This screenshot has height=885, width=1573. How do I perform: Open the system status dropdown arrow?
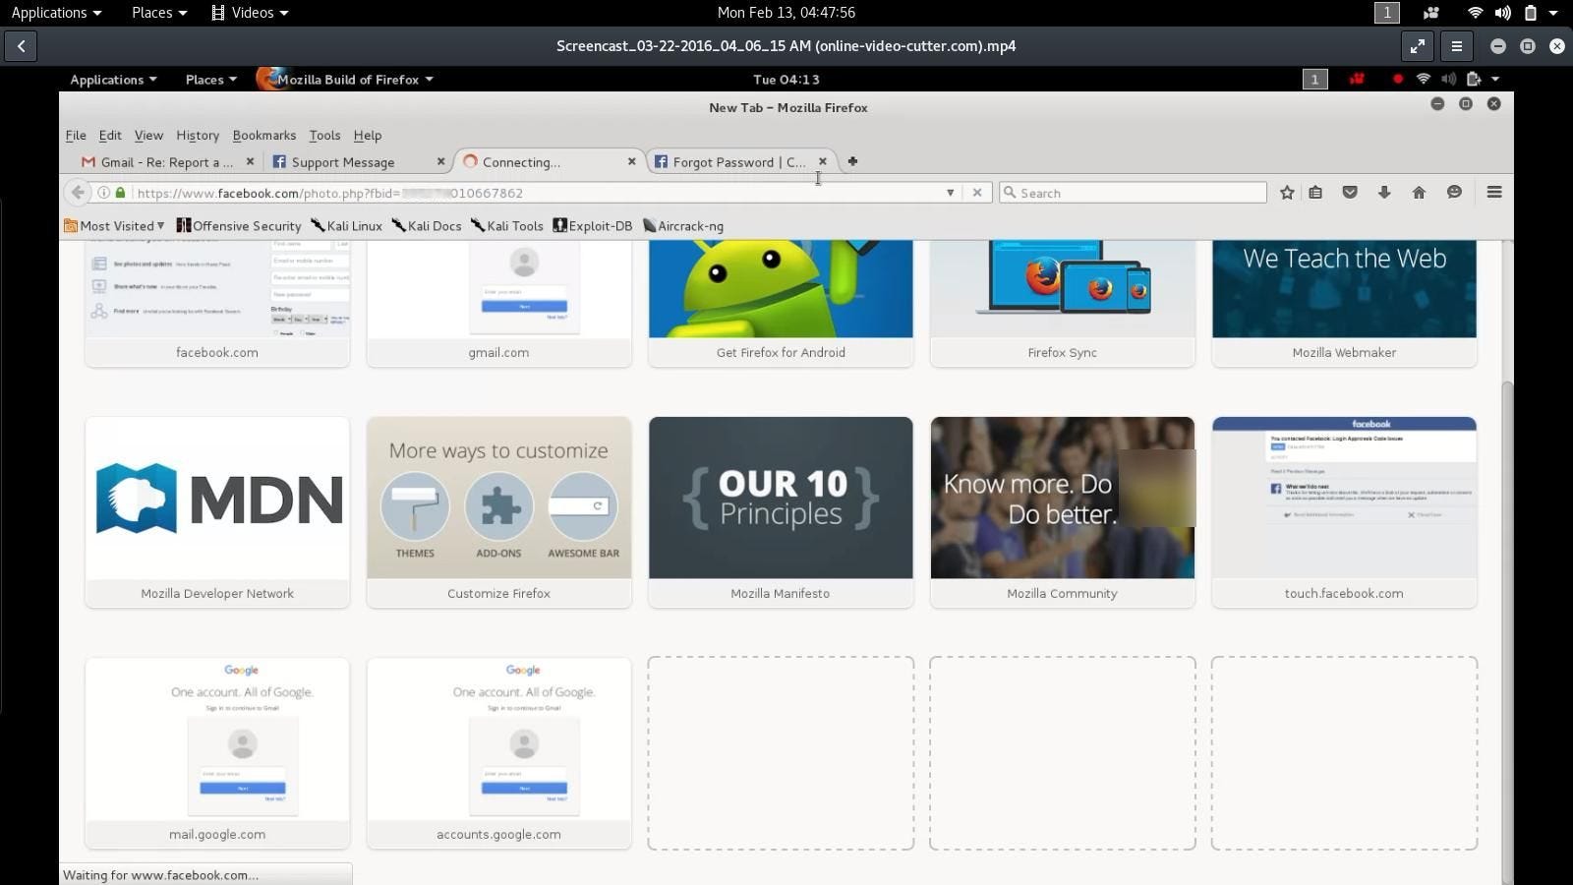pos(1553,13)
